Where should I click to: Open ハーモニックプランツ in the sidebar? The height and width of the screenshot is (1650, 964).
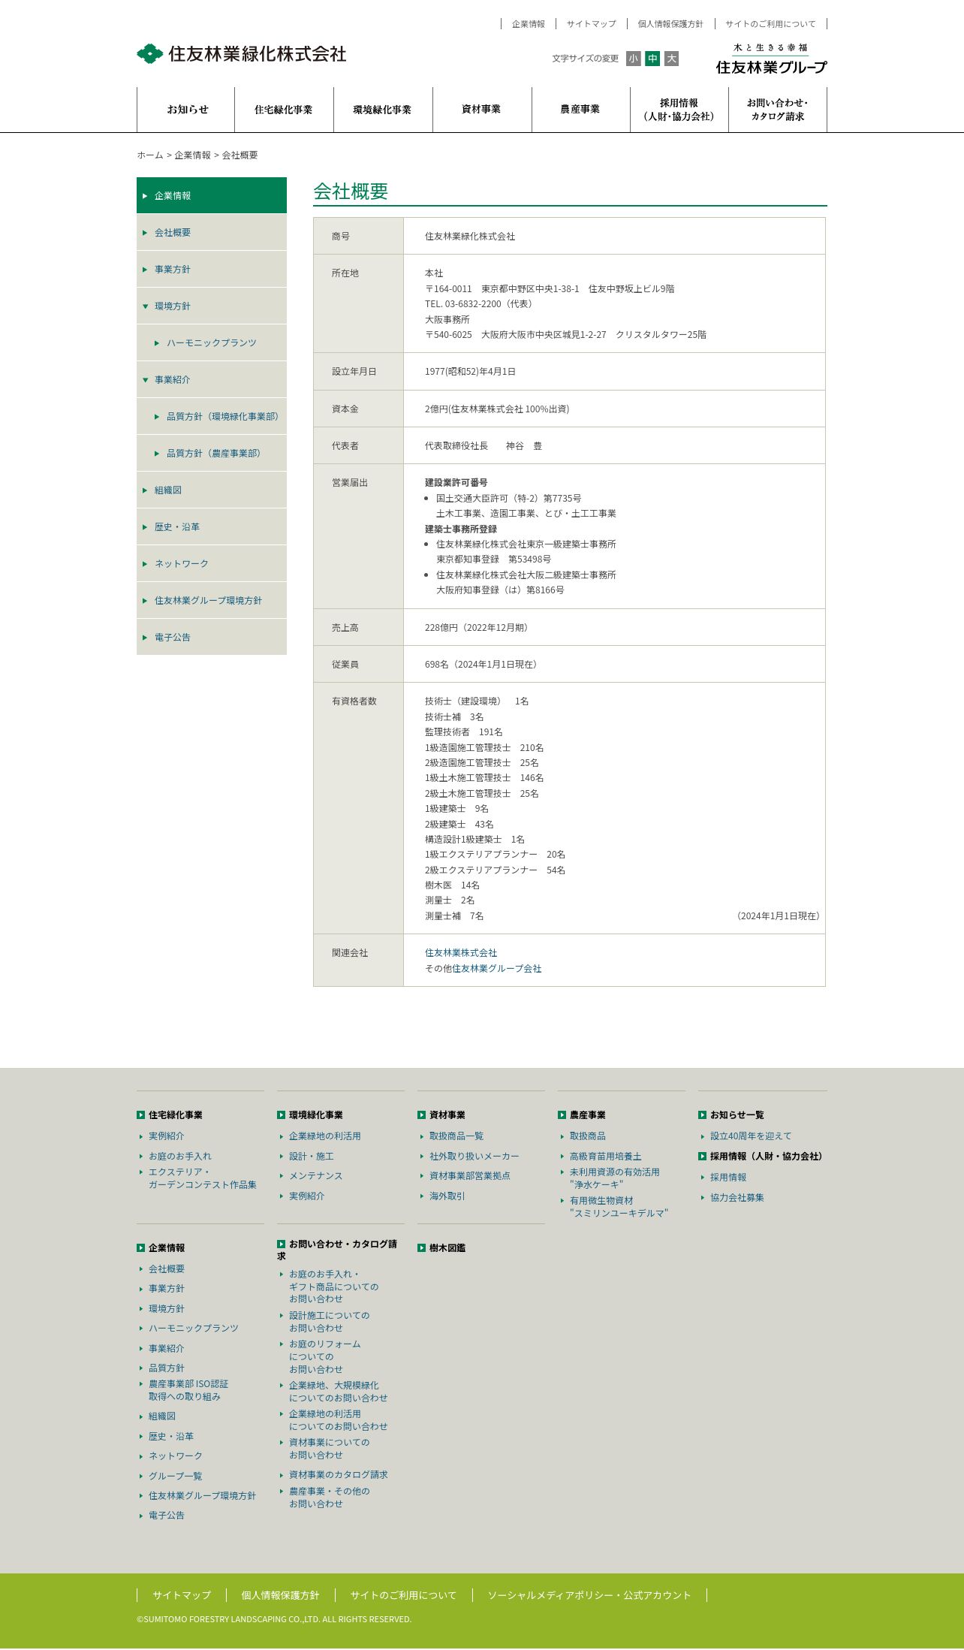(212, 343)
